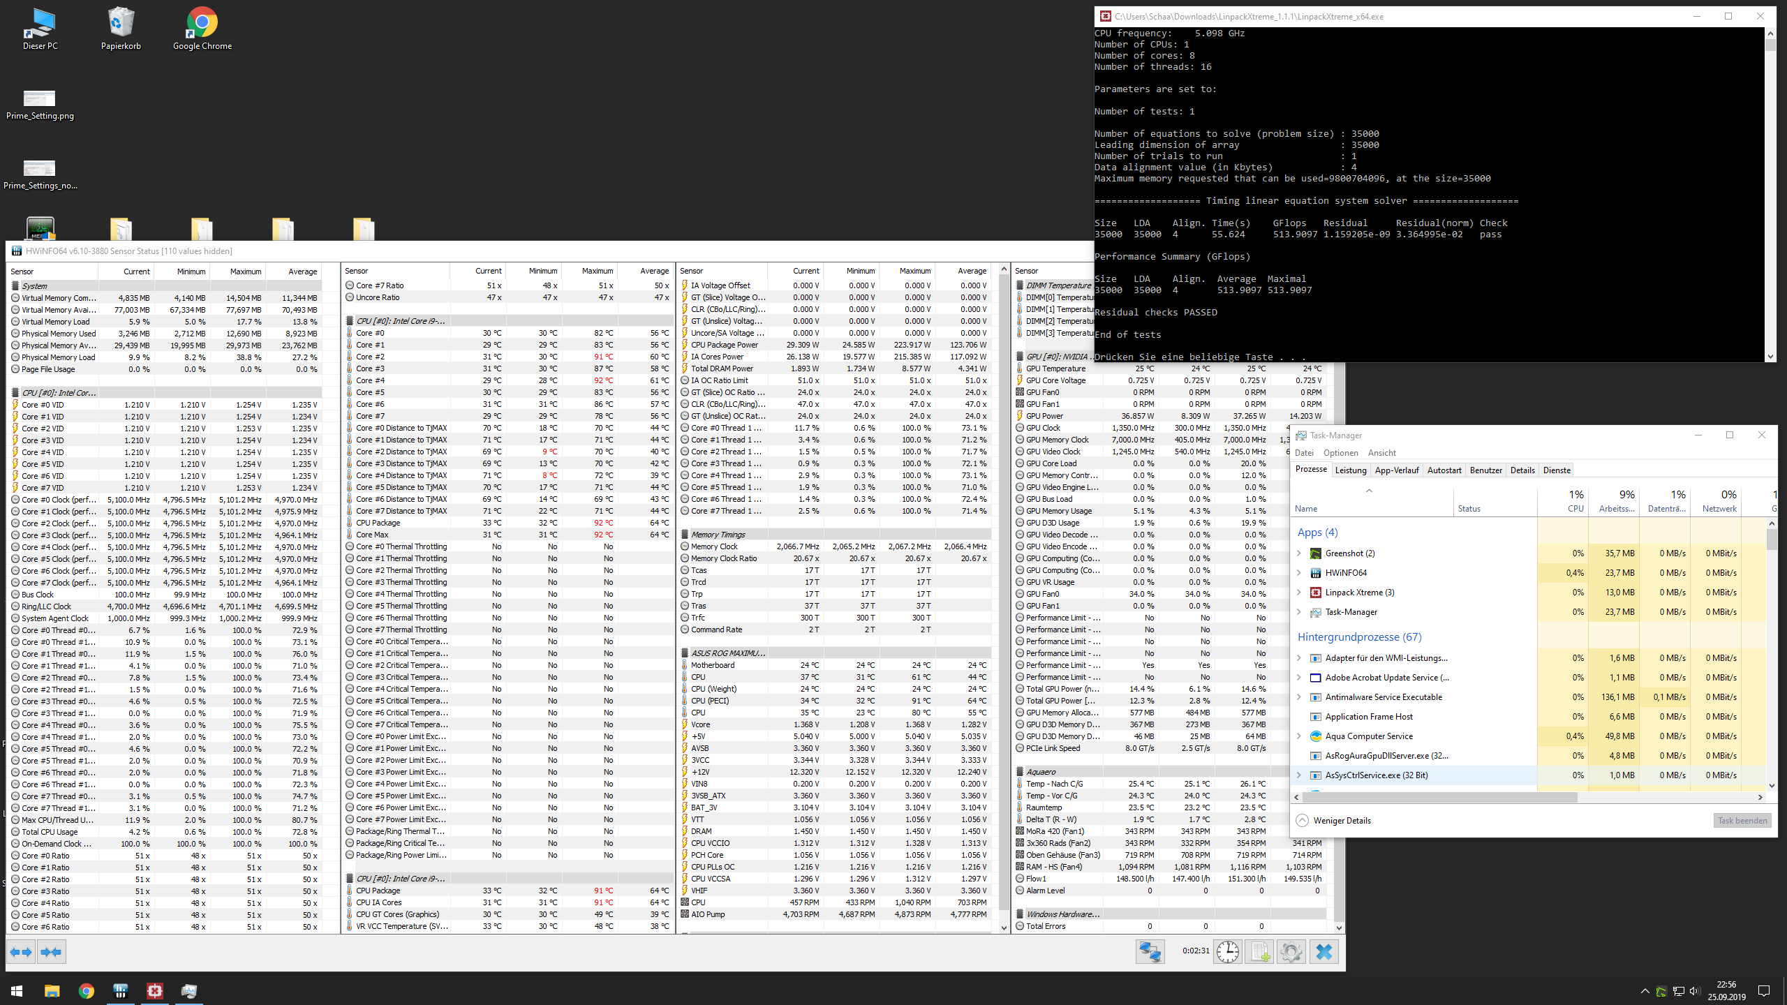Viewport: 1787px width, 1005px height.
Task: Close HWiNFO sensors with blue X
Action: tap(1324, 952)
